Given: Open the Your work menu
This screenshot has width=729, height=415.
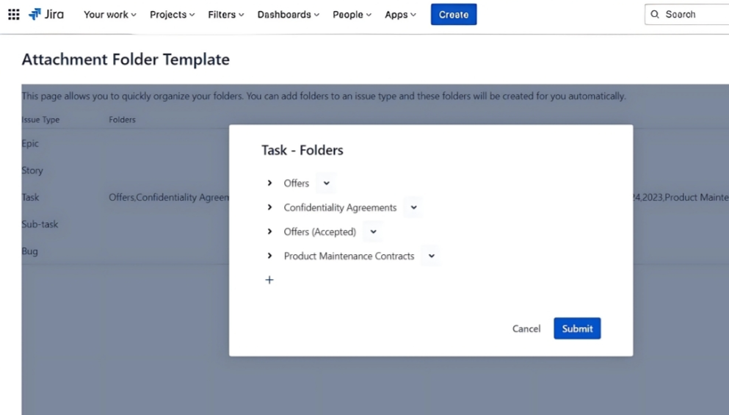Looking at the screenshot, I should [x=110, y=14].
